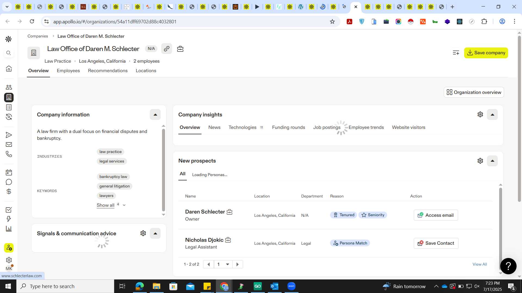Go to next prospects page arrow
The height and width of the screenshot is (293, 522).
(x=238, y=264)
